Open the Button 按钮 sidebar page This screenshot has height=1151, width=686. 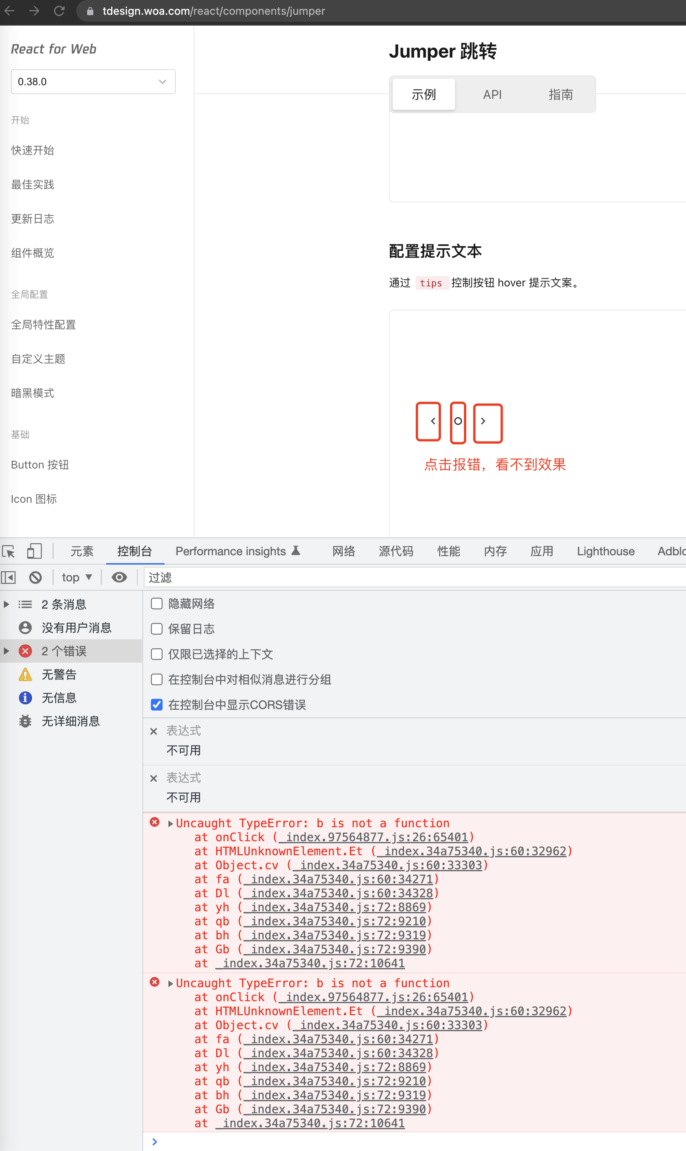tap(39, 464)
